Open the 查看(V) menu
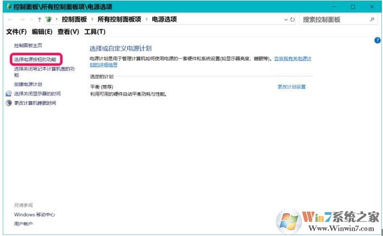The width and height of the screenshot is (383, 236). coord(68,32)
